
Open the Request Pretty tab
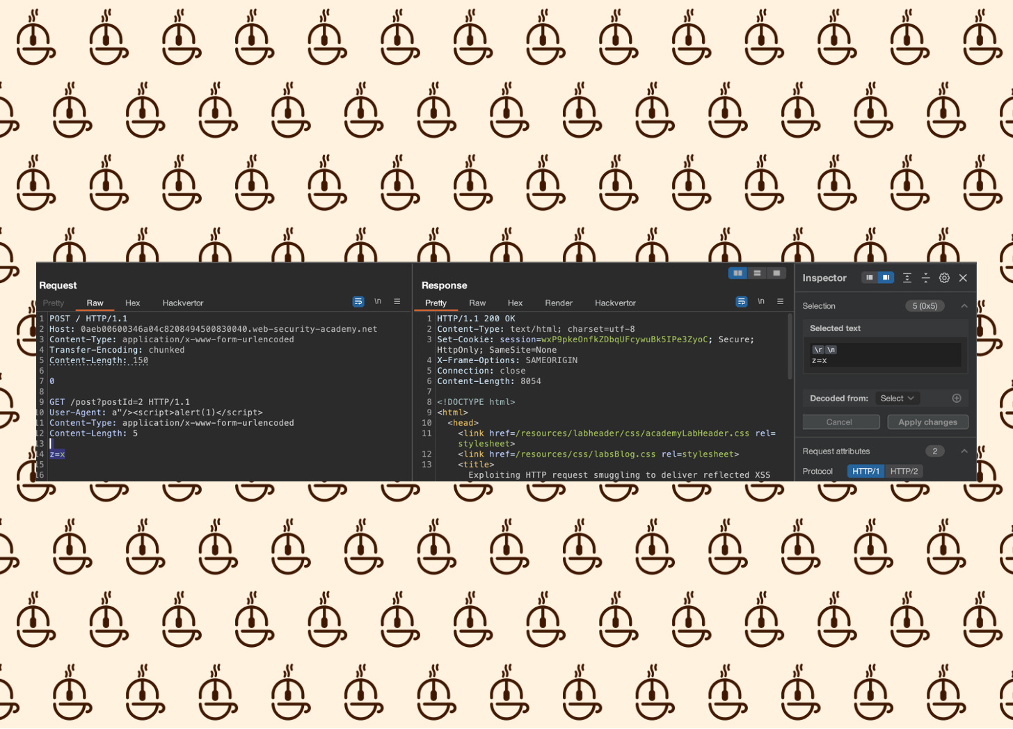tap(54, 303)
